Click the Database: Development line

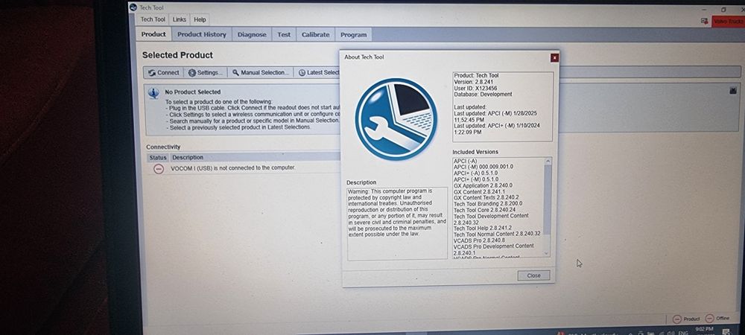483,94
